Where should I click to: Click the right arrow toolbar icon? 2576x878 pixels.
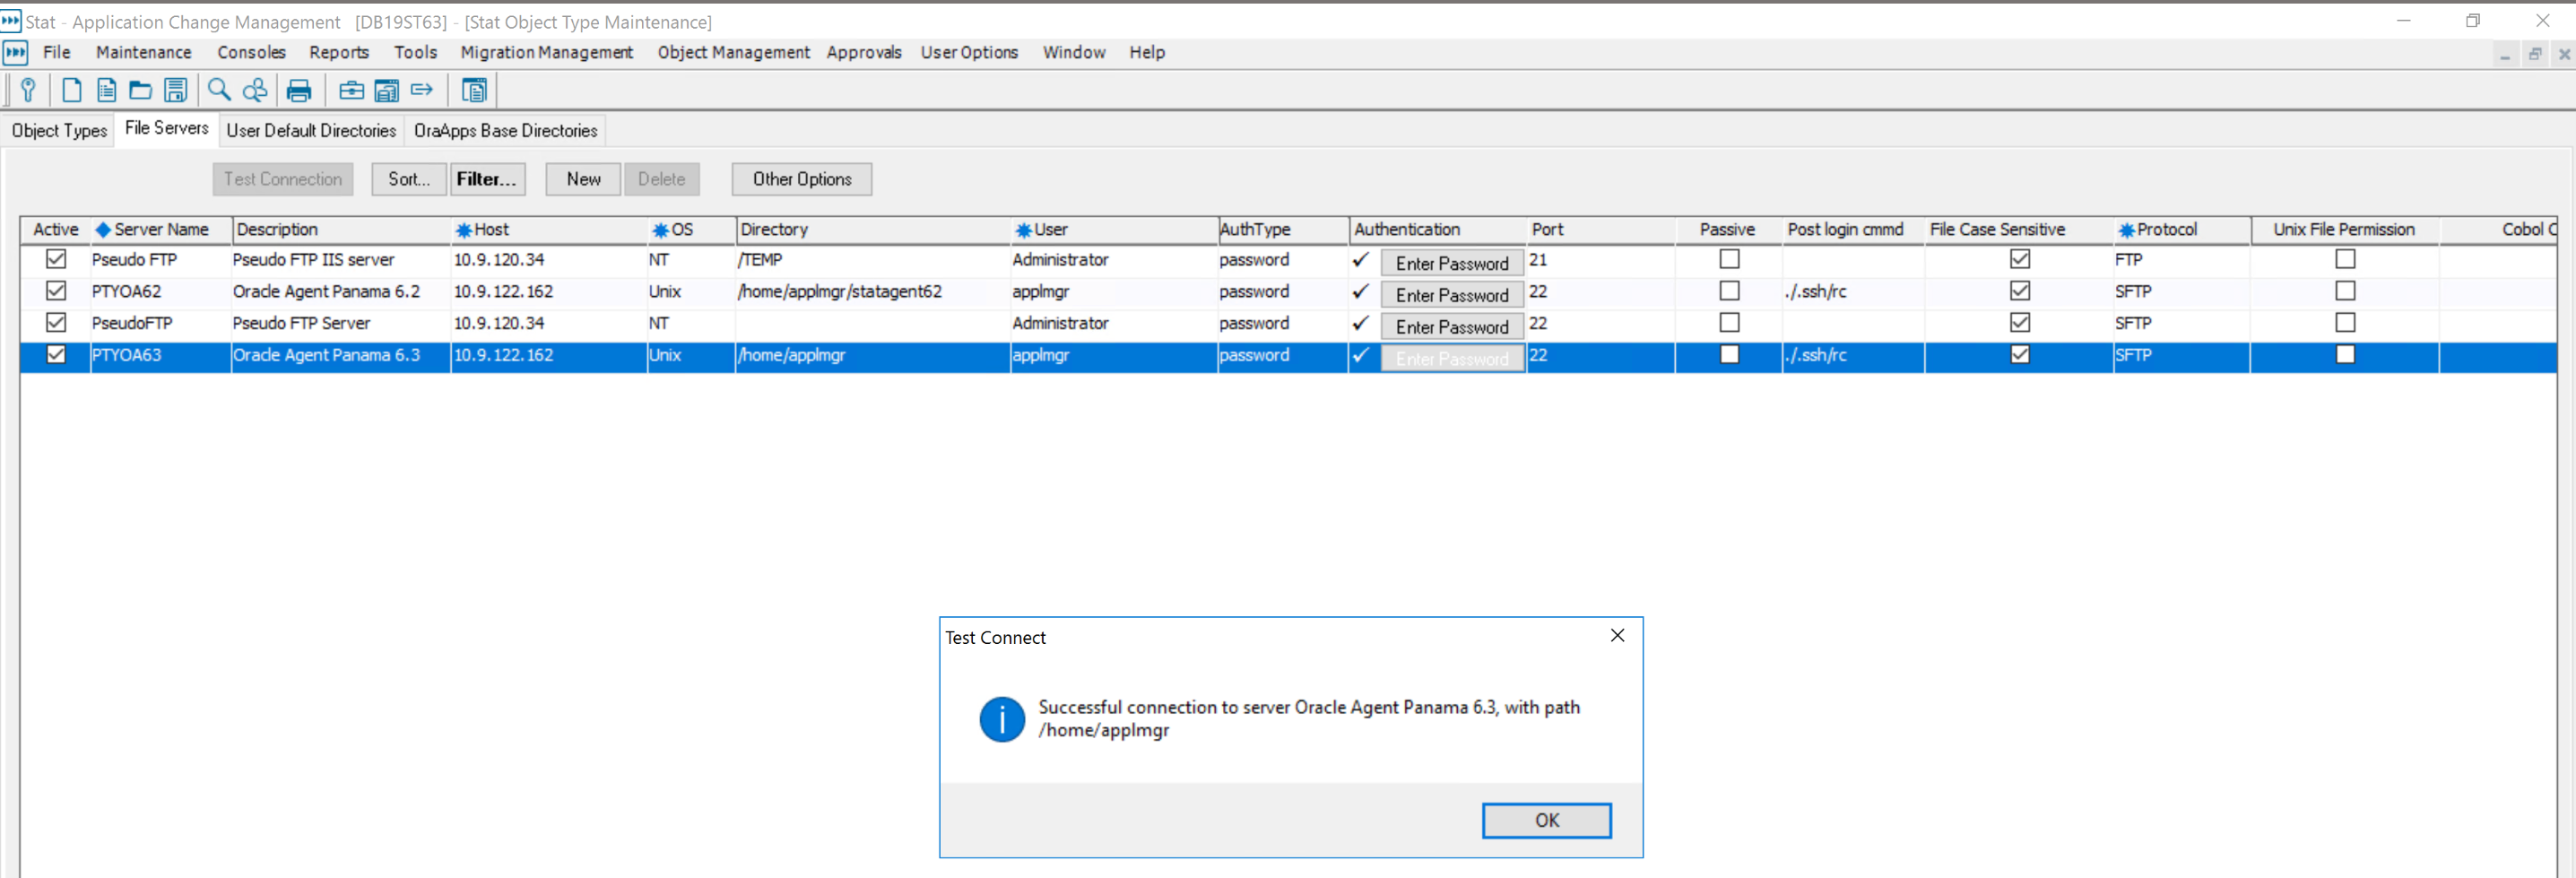(422, 90)
